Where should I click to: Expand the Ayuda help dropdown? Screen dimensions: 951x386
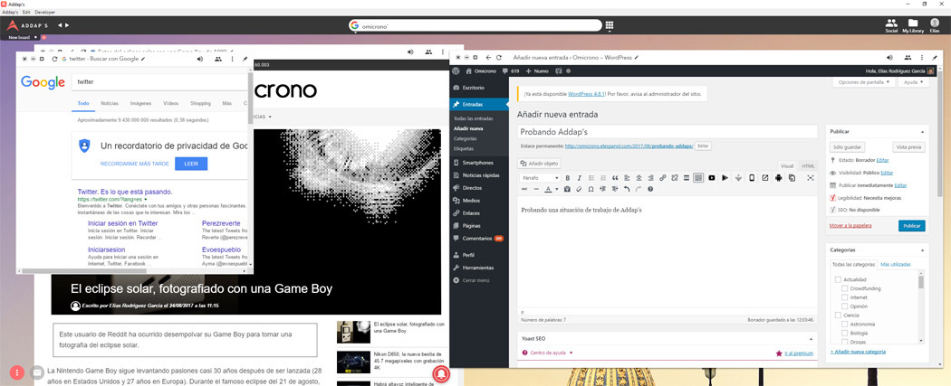tap(913, 81)
